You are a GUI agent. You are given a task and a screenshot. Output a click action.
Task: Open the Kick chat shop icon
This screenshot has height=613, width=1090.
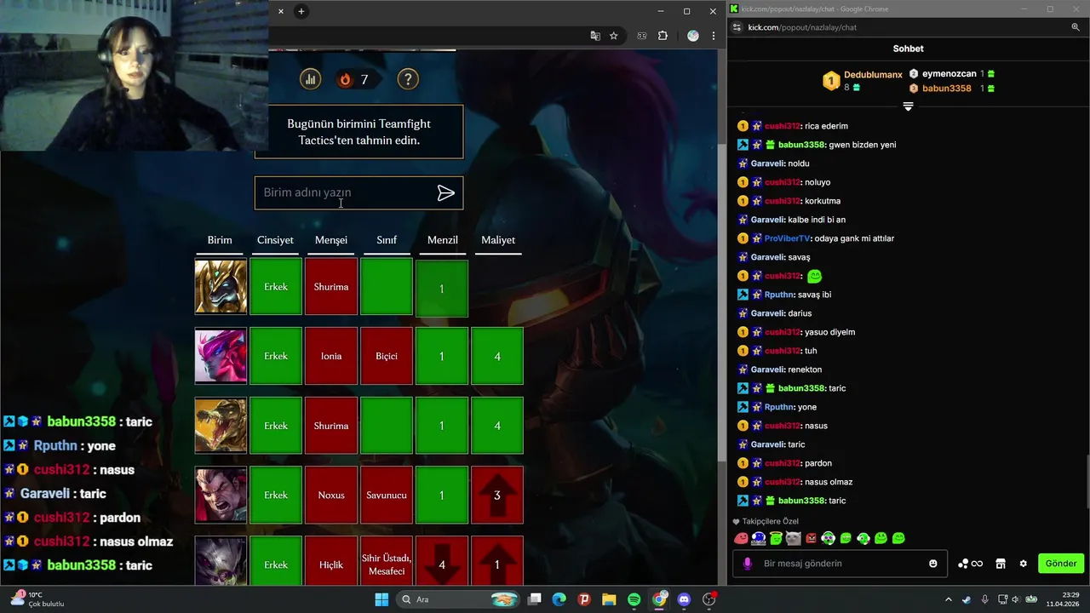tap(1001, 564)
